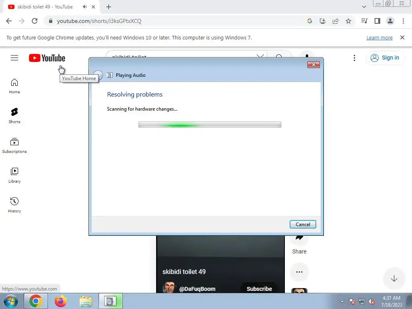
Task: Go to next short with down arrow
Action: click(394, 278)
